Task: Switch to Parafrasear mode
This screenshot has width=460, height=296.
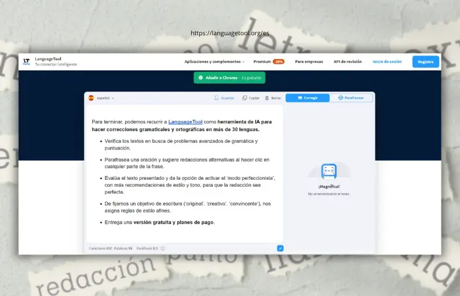Action: [x=351, y=98]
